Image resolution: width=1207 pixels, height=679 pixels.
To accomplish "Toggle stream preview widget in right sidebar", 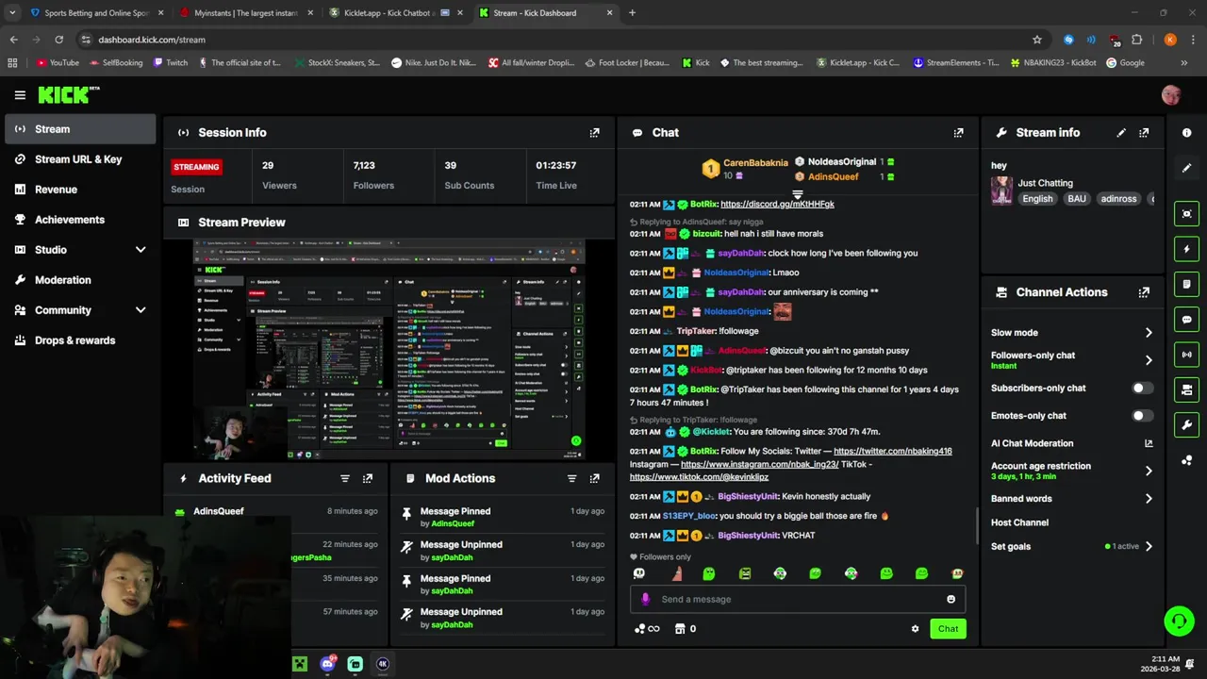I will tap(1187, 214).
